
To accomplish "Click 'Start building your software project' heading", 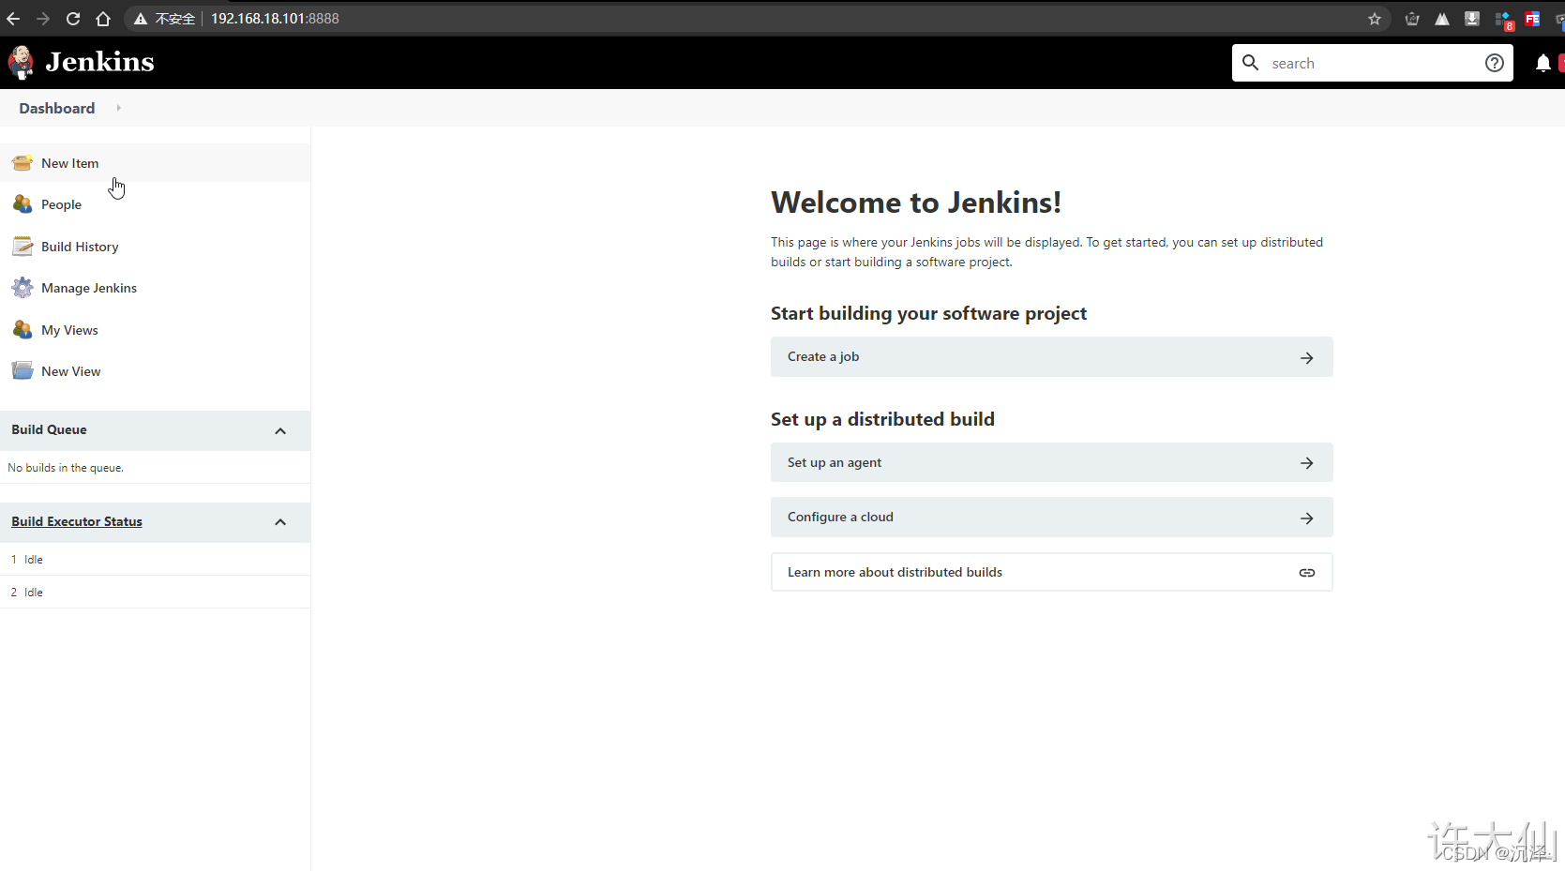I will 928,313.
